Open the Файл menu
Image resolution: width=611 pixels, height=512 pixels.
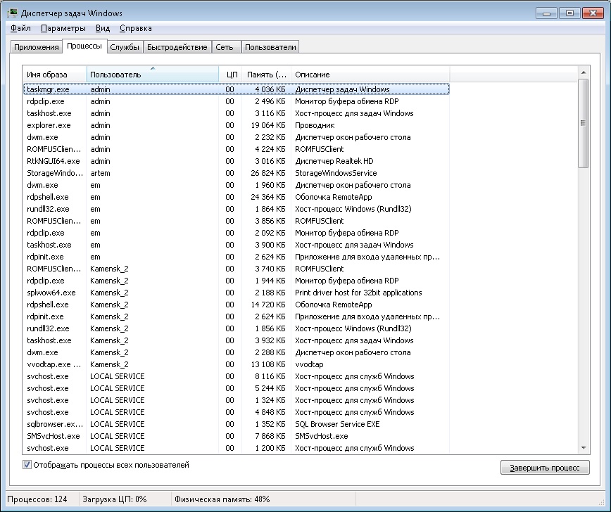[x=20, y=28]
